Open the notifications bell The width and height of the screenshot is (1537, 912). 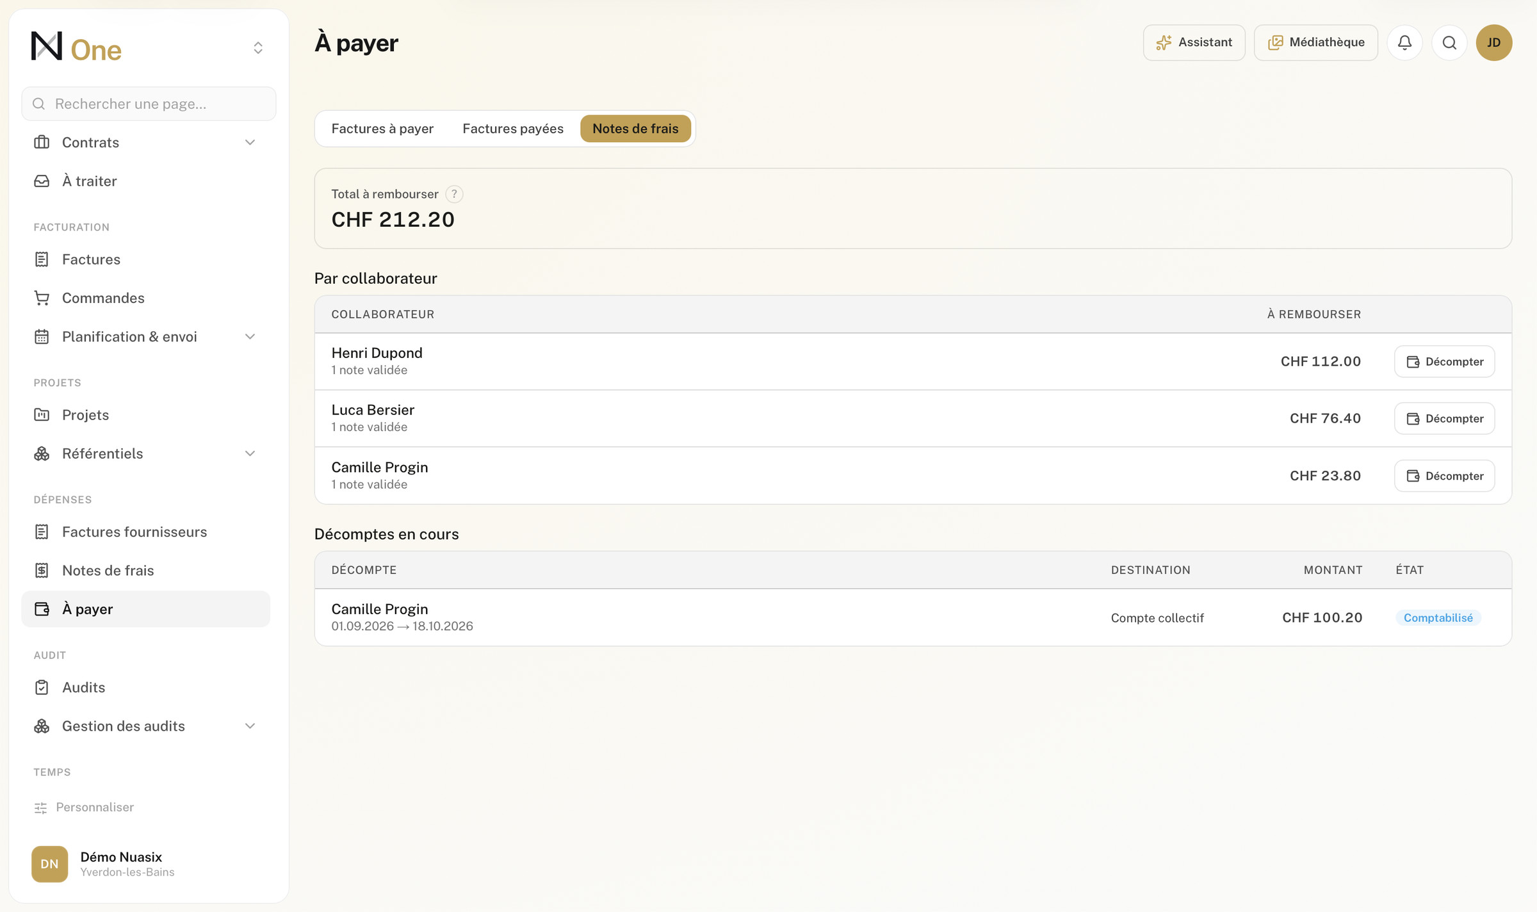pos(1404,42)
